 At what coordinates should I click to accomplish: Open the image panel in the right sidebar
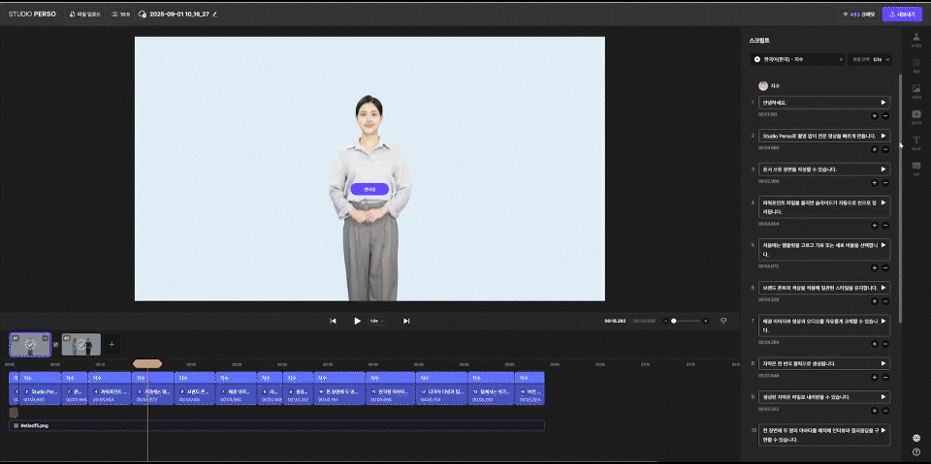click(x=915, y=91)
